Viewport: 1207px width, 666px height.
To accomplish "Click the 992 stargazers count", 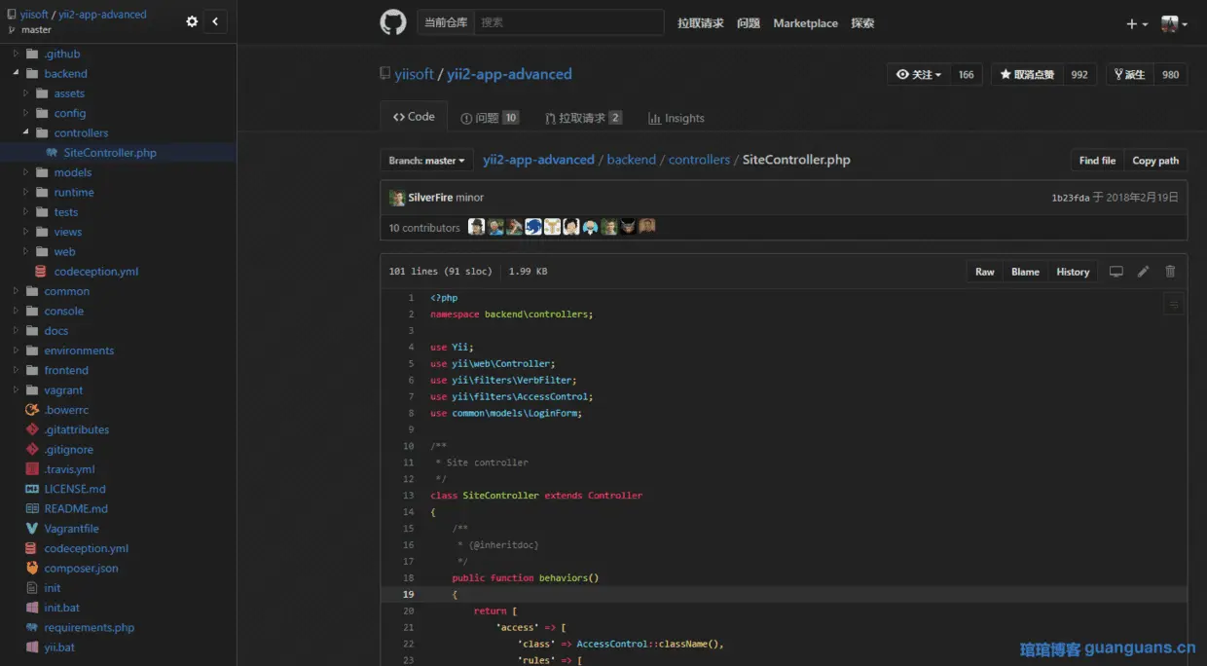I will pos(1079,75).
